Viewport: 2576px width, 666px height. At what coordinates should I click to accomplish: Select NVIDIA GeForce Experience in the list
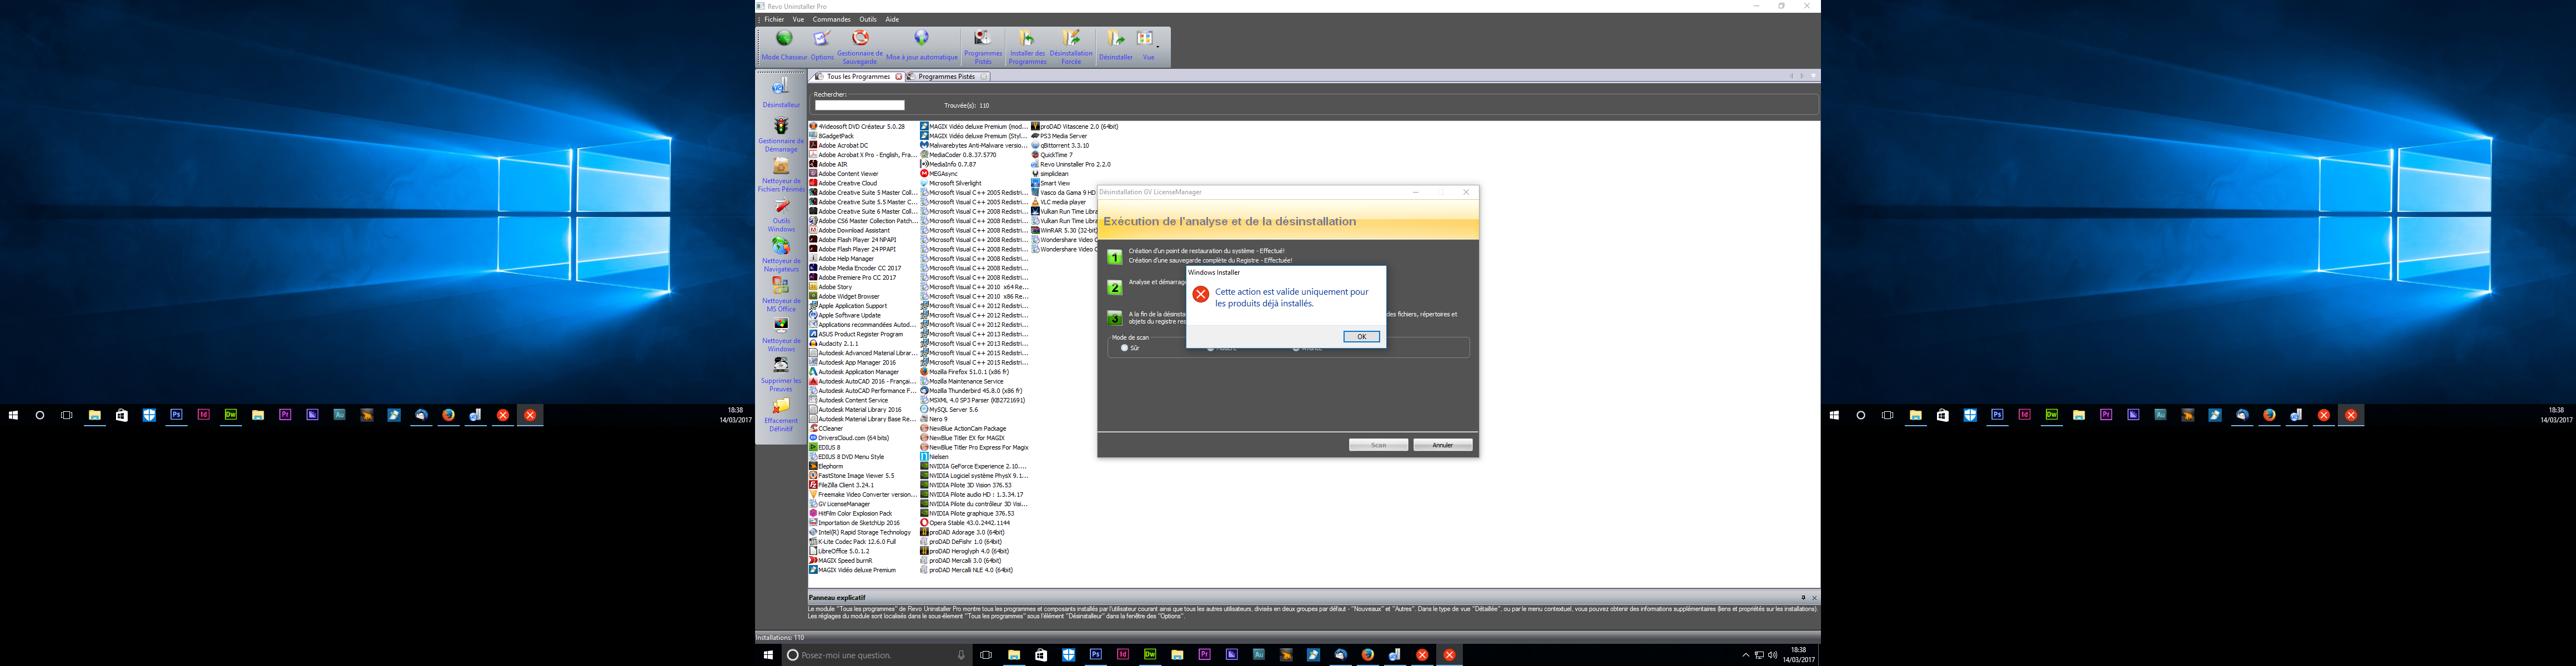(974, 466)
